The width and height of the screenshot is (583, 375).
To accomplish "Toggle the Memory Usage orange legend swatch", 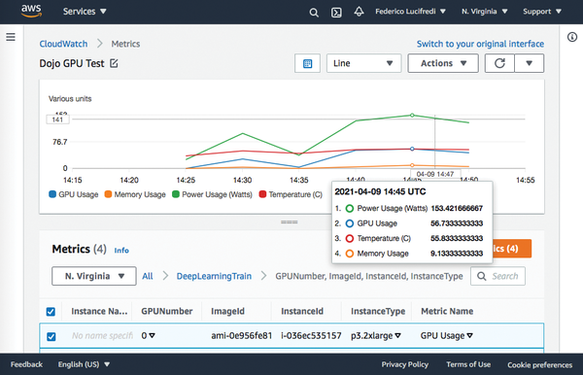I will [108, 194].
